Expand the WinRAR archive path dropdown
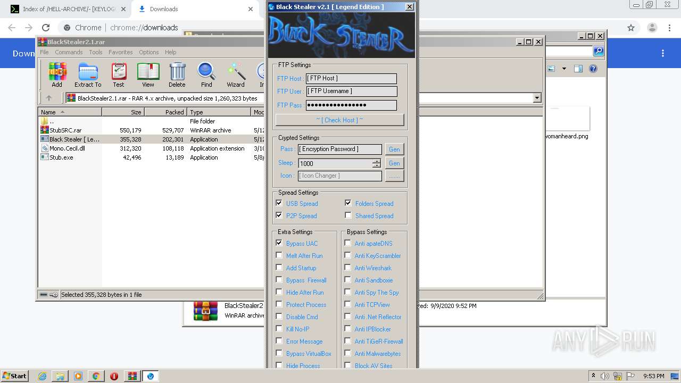This screenshot has height=383, width=681. 537,98
